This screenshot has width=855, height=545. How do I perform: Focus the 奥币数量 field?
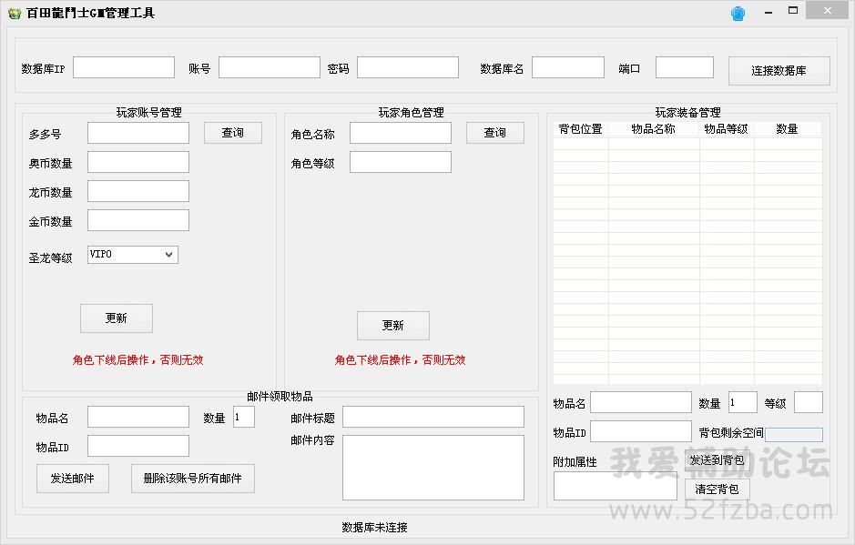click(138, 162)
